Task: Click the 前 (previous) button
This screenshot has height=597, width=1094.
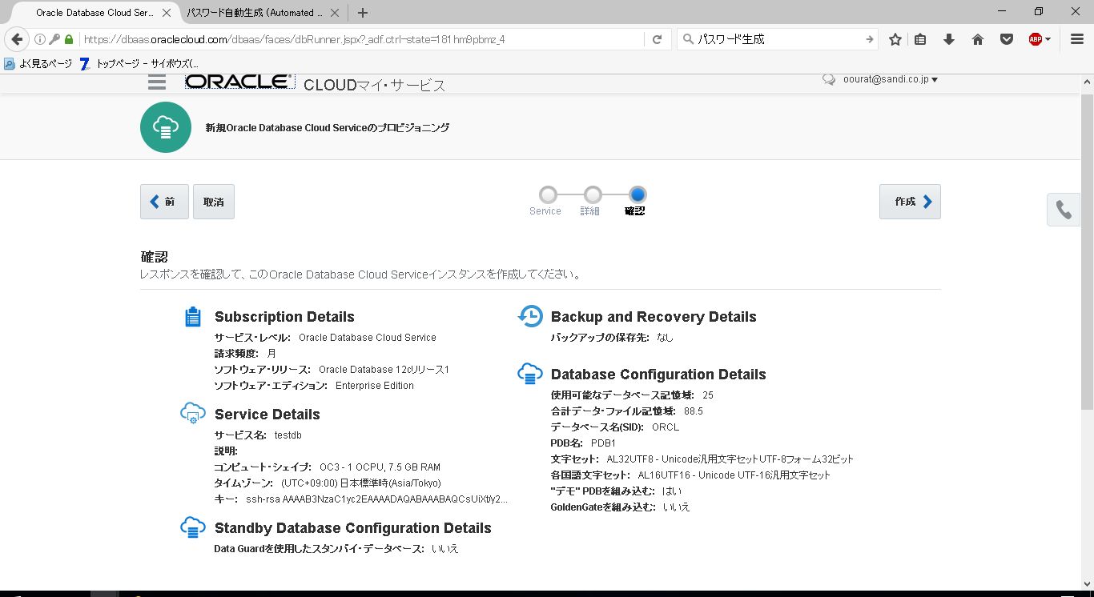Action: [164, 202]
